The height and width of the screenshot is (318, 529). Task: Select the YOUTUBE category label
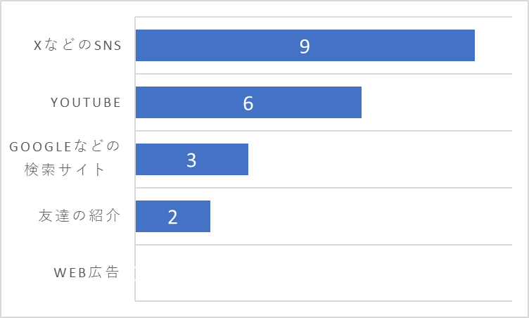pos(86,102)
